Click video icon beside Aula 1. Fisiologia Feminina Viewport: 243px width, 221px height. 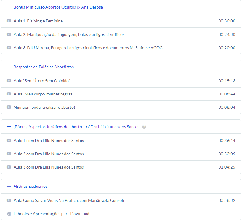[x=9, y=21]
